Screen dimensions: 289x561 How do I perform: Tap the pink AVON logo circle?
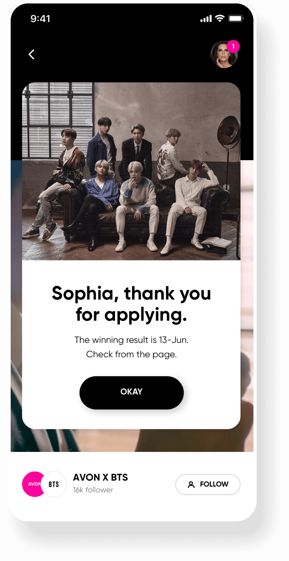point(33,484)
